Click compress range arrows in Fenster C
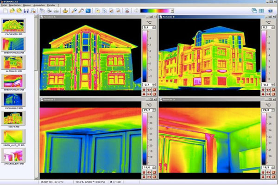 (x=149, y=177)
